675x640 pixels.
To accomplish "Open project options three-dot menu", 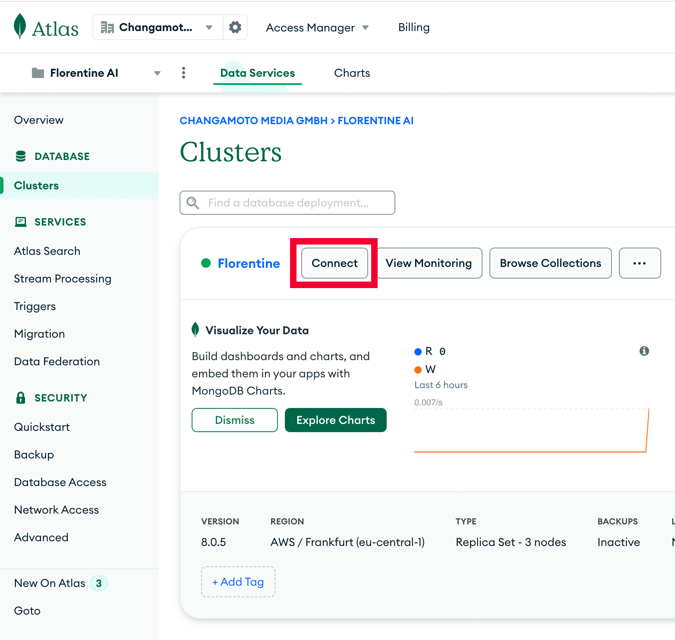I will (184, 73).
